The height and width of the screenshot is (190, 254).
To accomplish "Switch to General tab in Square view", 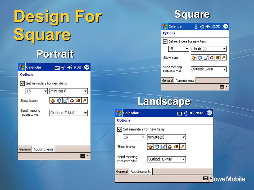I will [167, 81].
